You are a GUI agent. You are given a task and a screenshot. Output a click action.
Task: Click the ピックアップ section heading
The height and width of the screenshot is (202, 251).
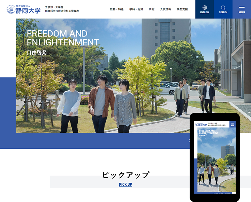pos(125,175)
